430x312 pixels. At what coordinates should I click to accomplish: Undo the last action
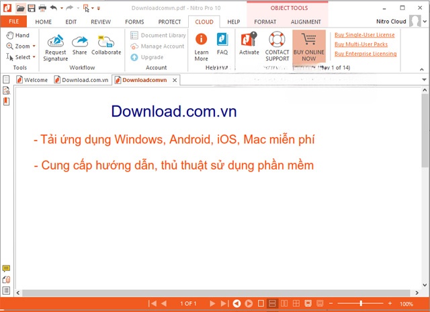click(x=54, y=8)
